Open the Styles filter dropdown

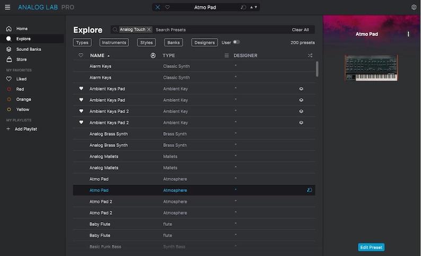pos(146,42)
